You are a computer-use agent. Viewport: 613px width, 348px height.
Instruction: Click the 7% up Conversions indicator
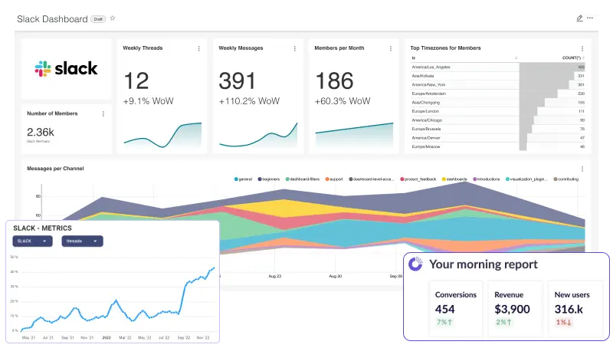[444, 323]
